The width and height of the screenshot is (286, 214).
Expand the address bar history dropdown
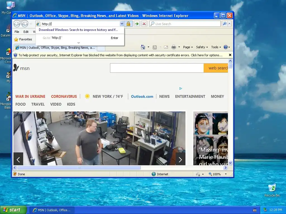tap(122, 24)
